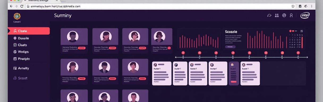323x102 pixels.
Task: Open the fourth profile card avatar, top row
Action: pos(160,37)
